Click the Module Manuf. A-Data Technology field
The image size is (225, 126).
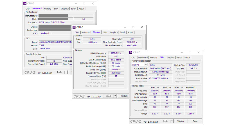coord(161,72)
